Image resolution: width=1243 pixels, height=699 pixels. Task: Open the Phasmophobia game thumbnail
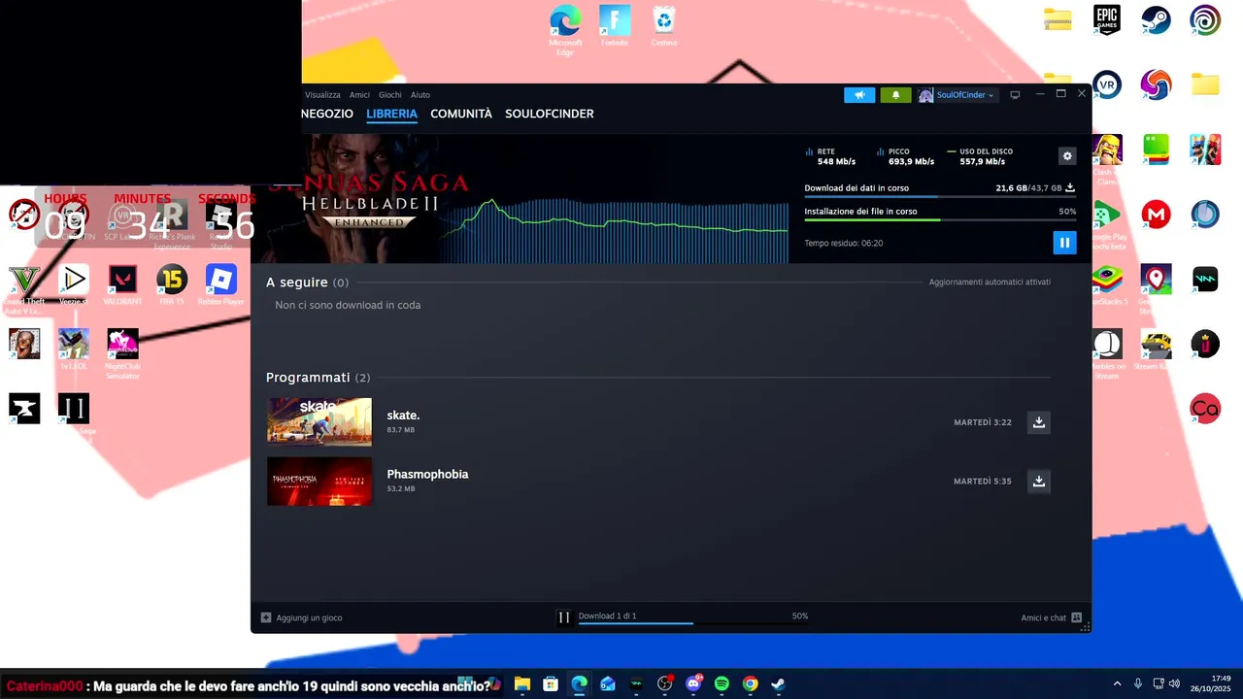click(x=319, y=481)
